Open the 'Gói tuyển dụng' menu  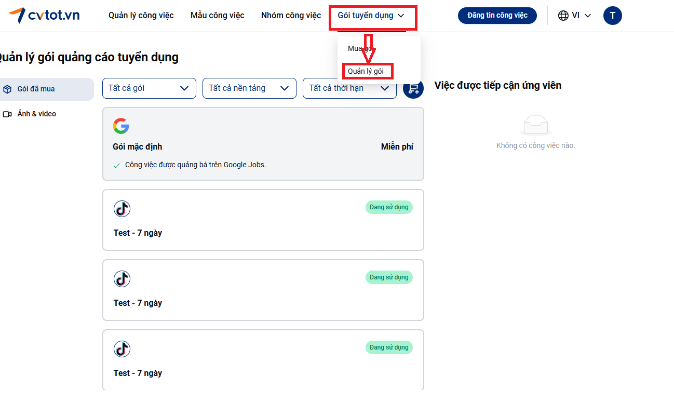(x=371, y=16)
